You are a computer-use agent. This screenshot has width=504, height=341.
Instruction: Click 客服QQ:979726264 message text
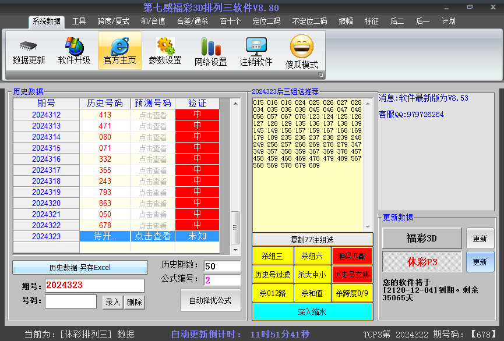(x=411, y=114)
